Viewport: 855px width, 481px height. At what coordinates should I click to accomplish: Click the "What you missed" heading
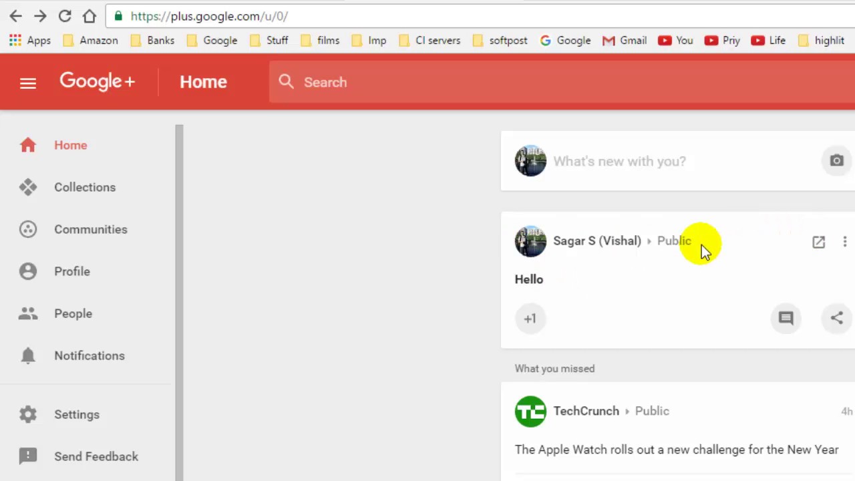click(x=554, y=369)
